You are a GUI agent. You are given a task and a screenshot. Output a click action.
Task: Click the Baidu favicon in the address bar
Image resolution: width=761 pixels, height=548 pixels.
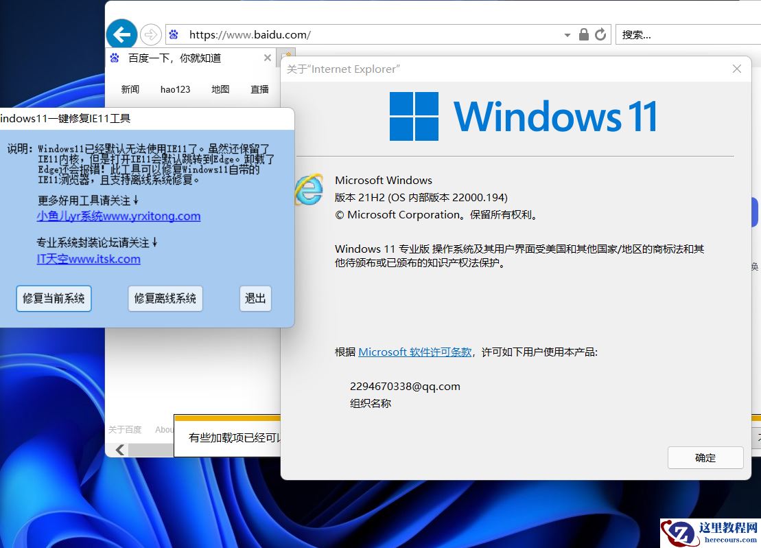point(174,34)
